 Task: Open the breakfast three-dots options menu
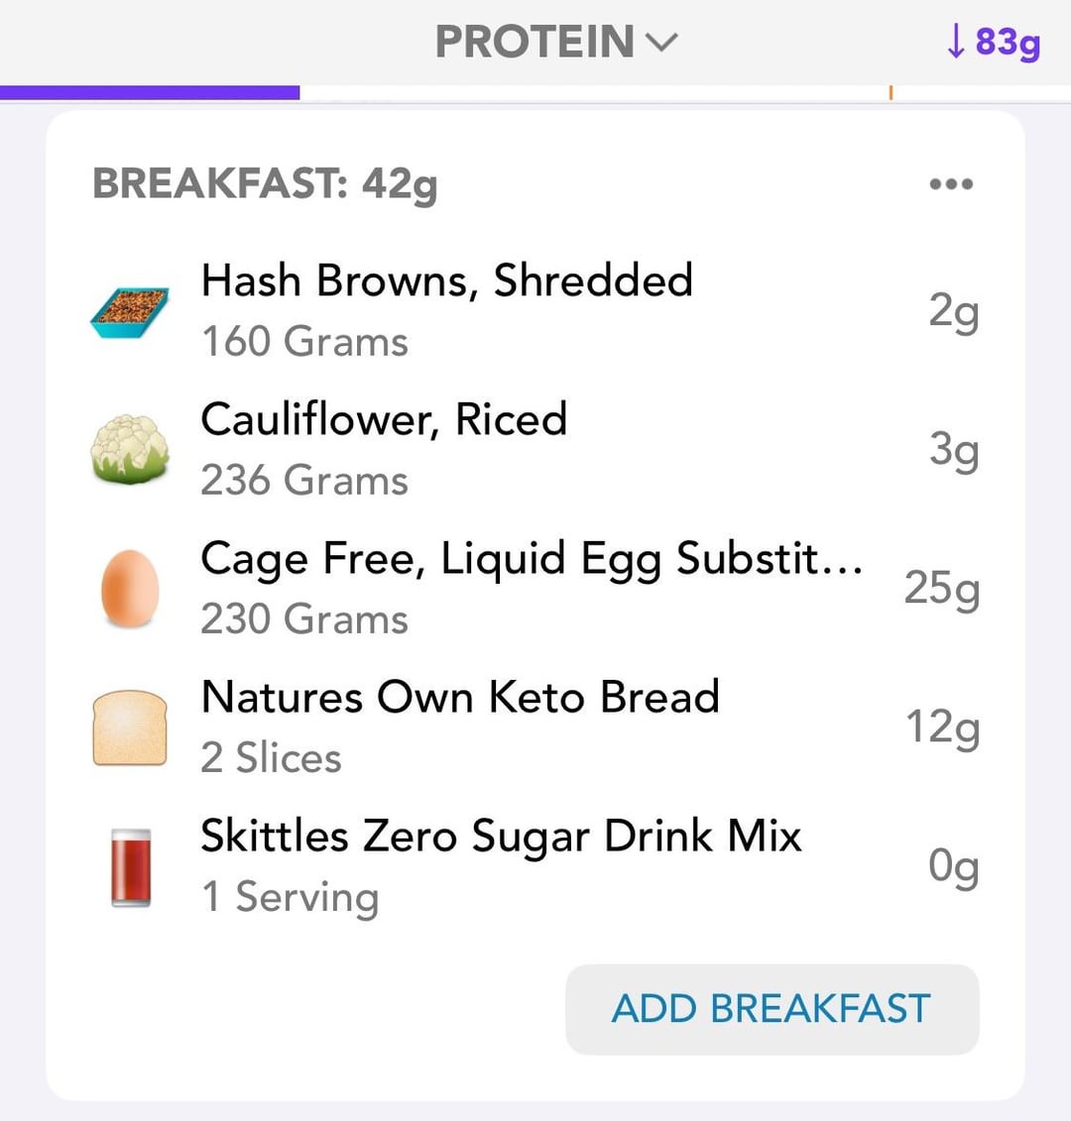[951, 183]
